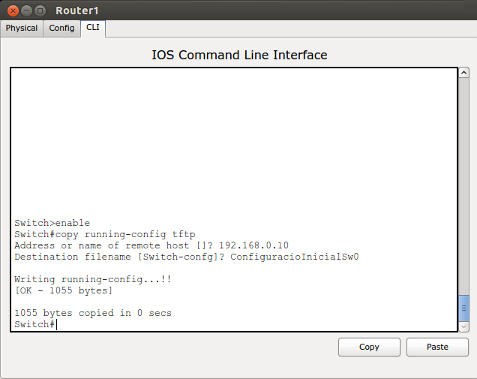This screenshot has width=477, height=379.
Task: Click the '1055 bytes copied in 0 secs' line
Action: click(x=93, y=313)
